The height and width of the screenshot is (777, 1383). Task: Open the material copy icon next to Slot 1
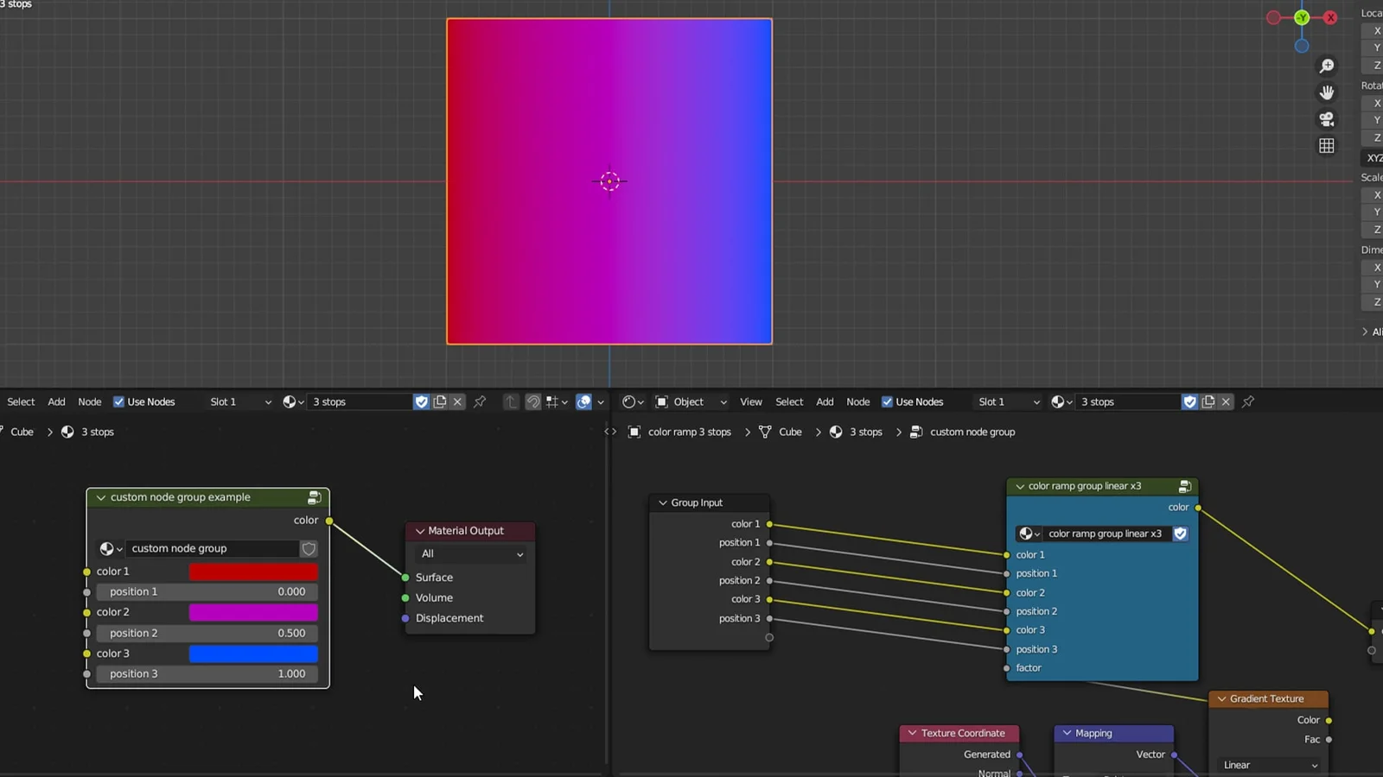click(440, 401)
